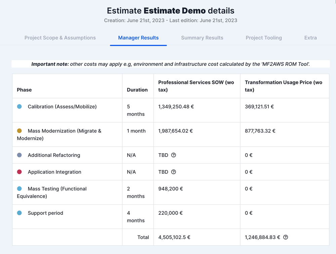Open the Project Scope & Assumptions tab
The height and width of the screenshot is (254, 336).
tap(60, 38)
